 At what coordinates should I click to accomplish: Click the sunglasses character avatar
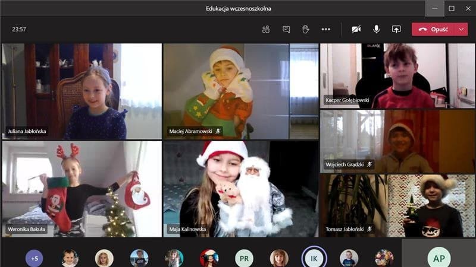[x=209, y=258]
